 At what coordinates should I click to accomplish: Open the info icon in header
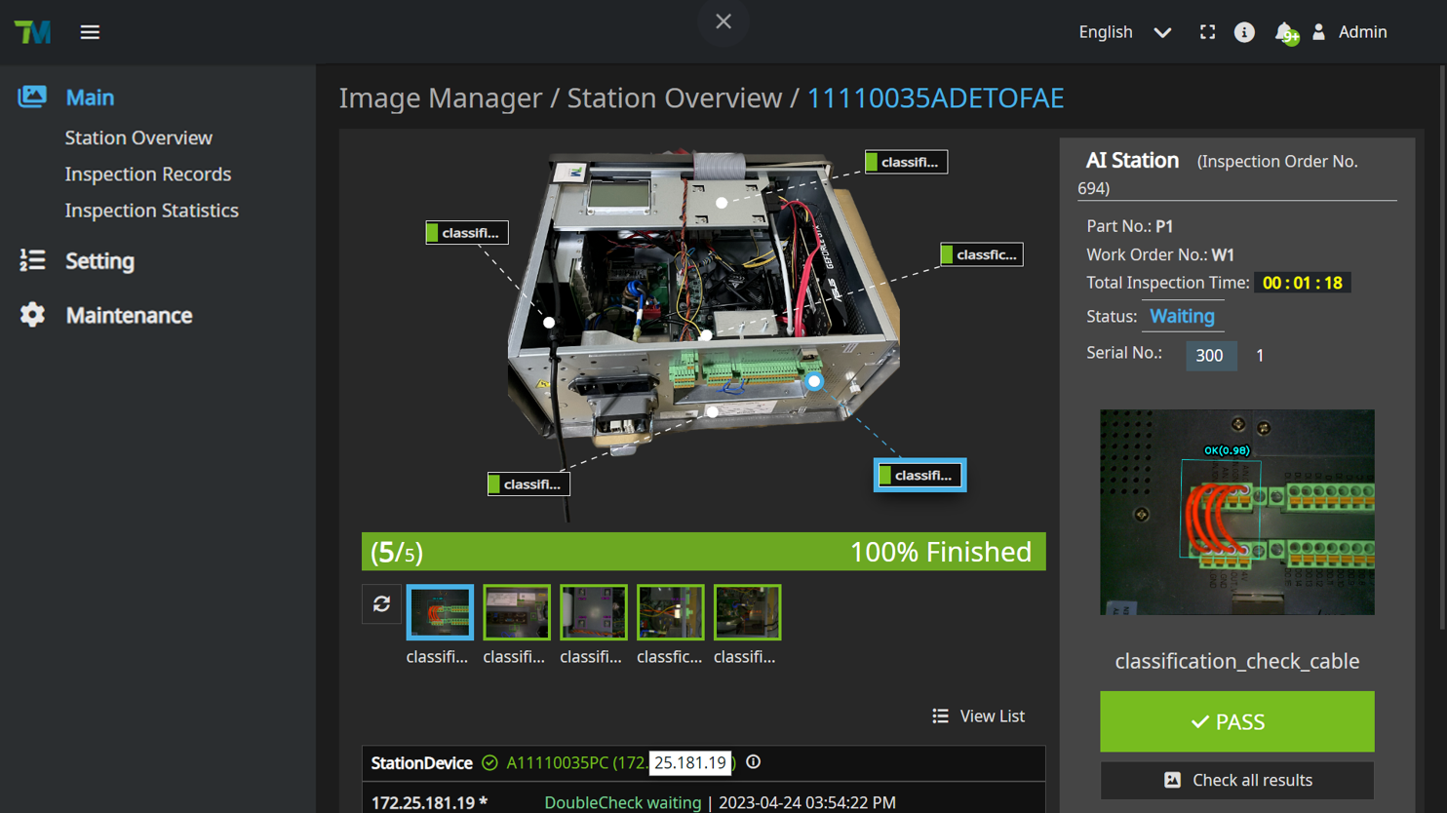pos(1244,32)
